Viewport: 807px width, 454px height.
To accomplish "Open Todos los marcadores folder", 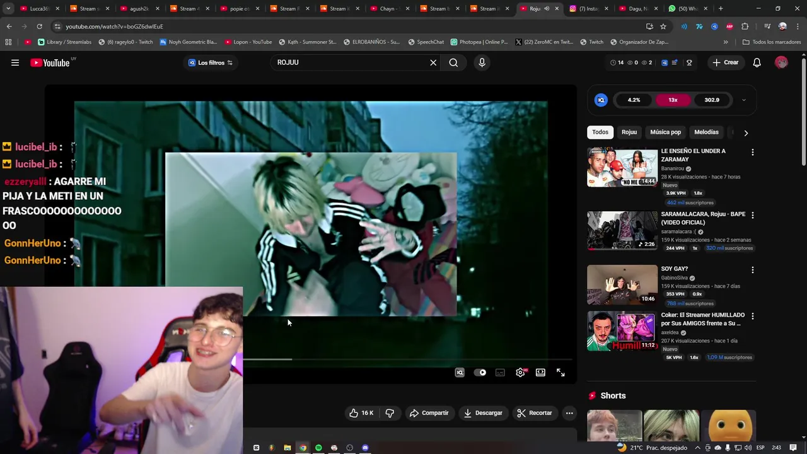I will 772,42.
